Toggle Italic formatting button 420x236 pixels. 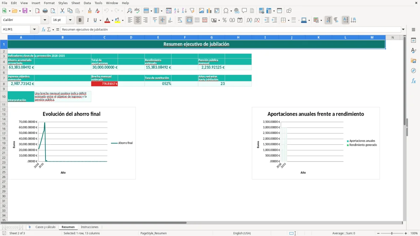pos(87,20)
